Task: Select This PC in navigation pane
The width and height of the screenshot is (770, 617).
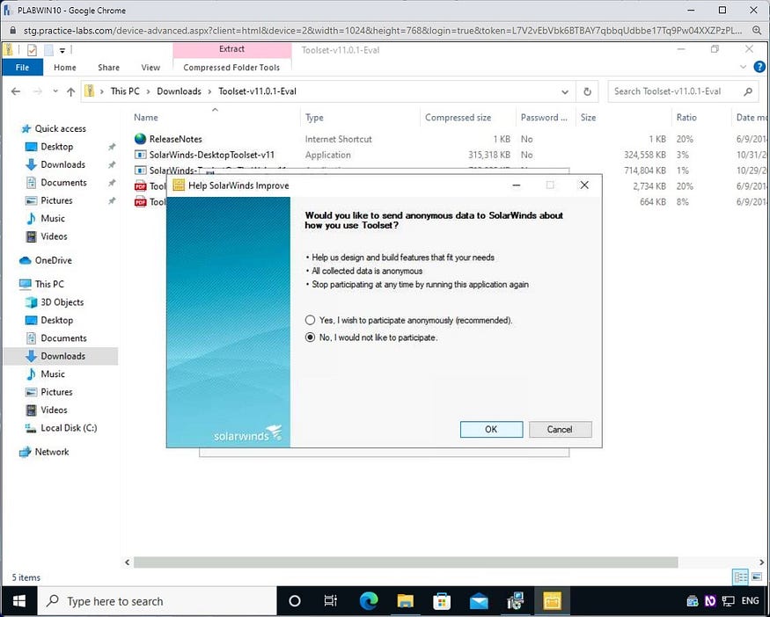Action: (x=49, y=284)
